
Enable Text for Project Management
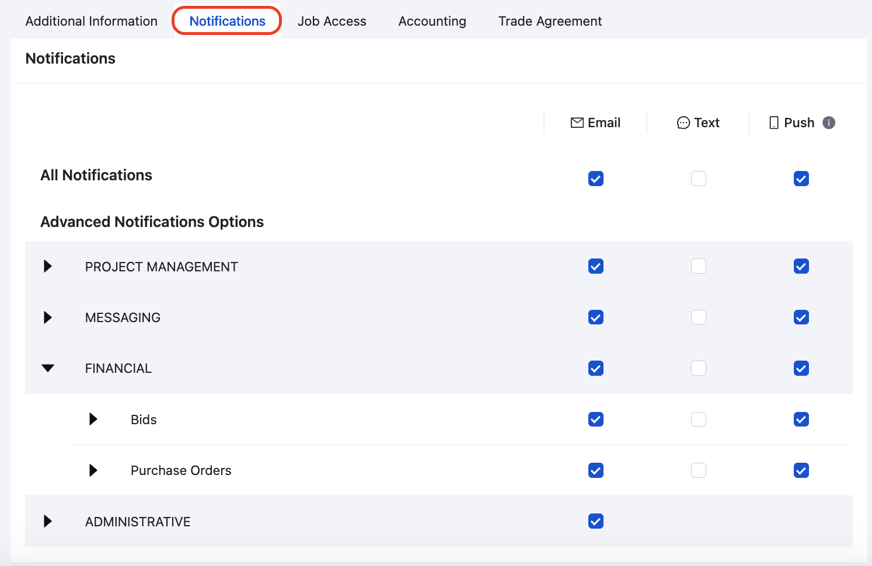699,266
